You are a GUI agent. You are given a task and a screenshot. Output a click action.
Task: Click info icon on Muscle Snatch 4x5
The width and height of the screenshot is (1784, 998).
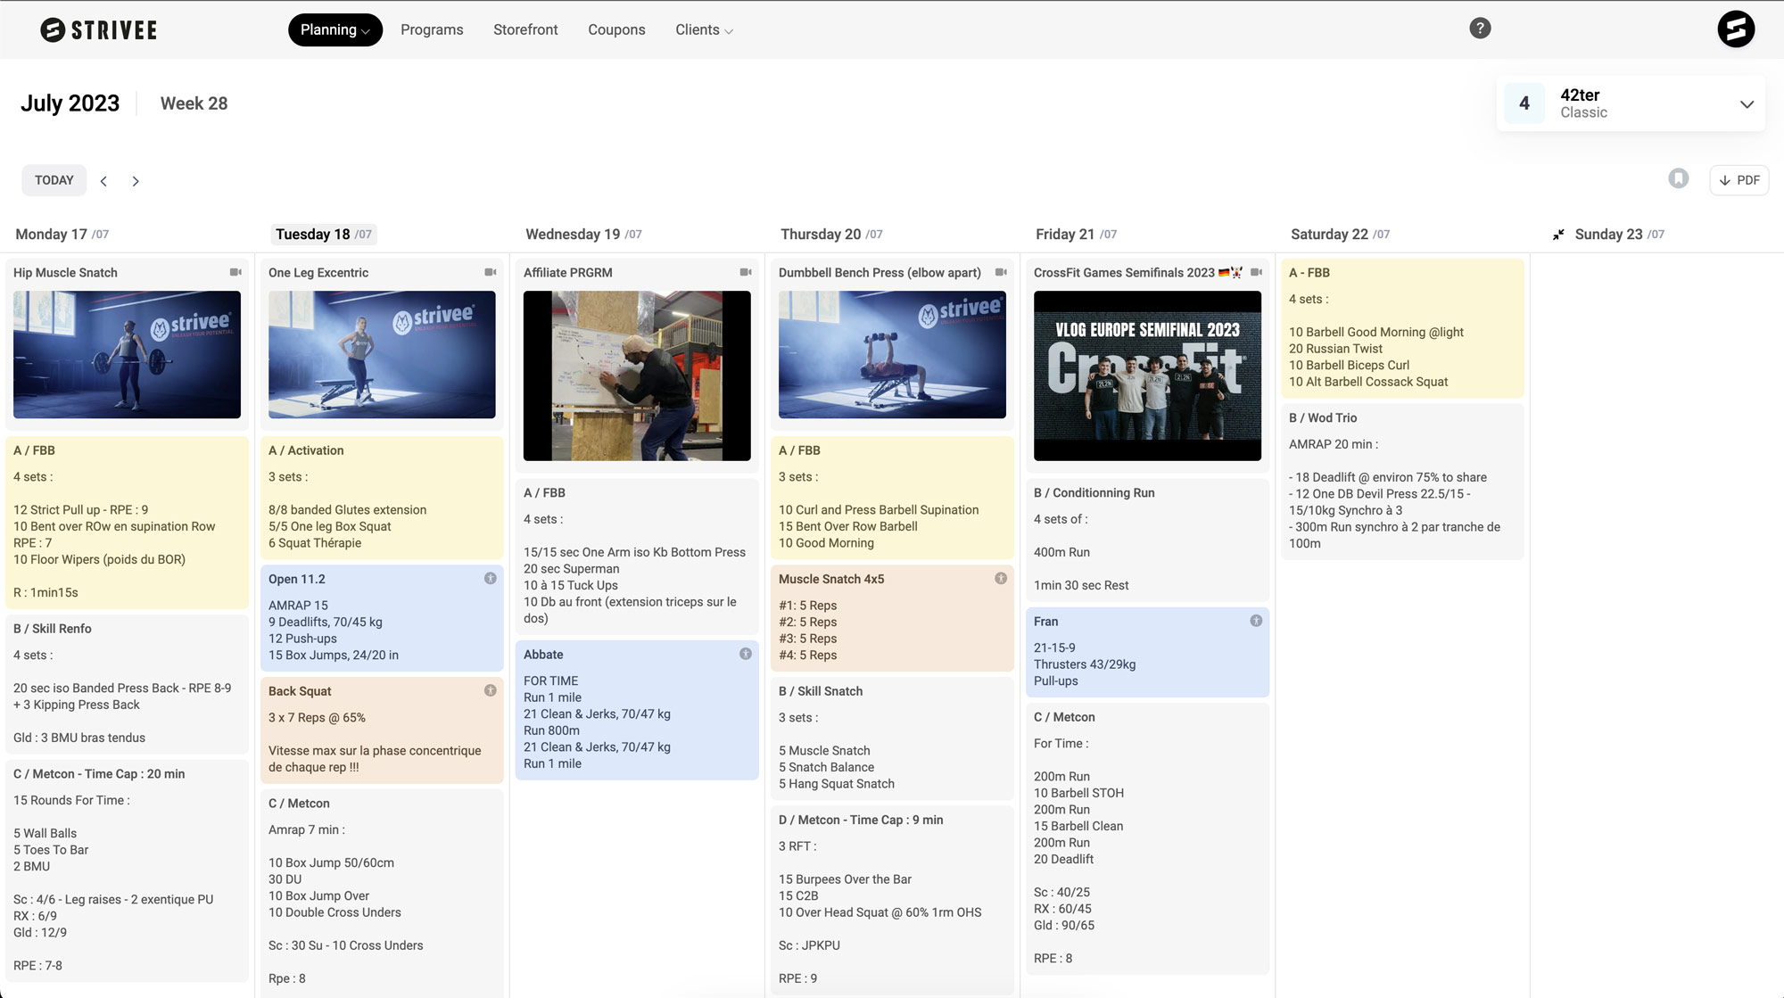pyautogui.click(x=1001, y=579)
